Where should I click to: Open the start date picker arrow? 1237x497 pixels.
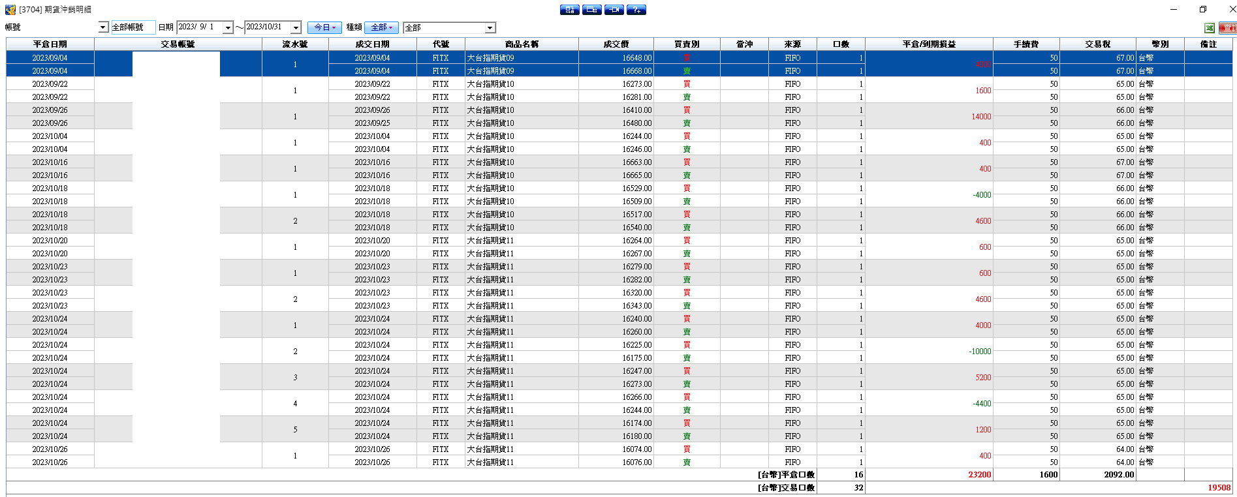click(x=228, y=27)
